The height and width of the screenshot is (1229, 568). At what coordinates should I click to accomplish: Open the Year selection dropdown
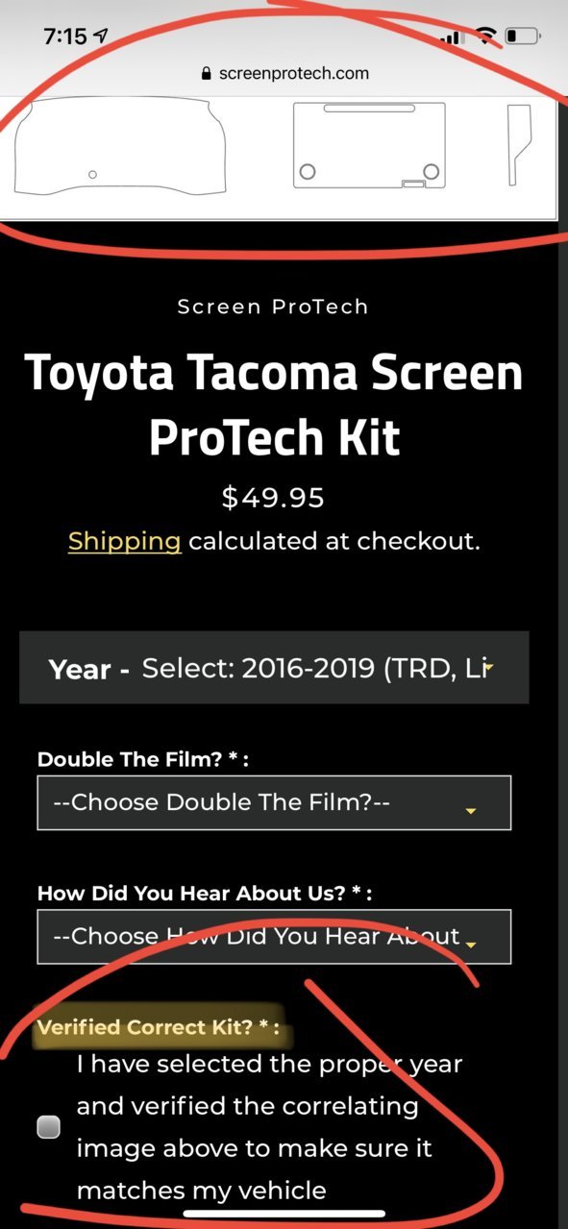tap(274, 668)
